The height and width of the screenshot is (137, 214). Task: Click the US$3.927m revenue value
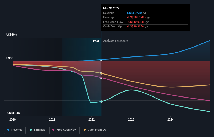(134, 13)
